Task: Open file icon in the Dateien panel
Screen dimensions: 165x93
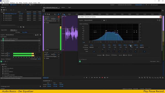Action: pos(2,10)
